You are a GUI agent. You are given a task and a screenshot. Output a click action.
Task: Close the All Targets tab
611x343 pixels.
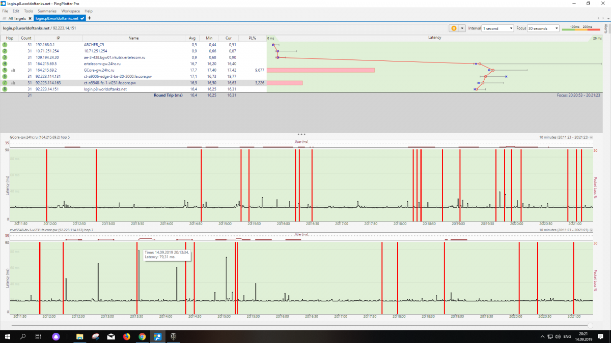[x=30, y=18]
